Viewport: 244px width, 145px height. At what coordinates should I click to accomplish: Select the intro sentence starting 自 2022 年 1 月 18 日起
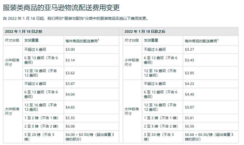coord(76,19)
